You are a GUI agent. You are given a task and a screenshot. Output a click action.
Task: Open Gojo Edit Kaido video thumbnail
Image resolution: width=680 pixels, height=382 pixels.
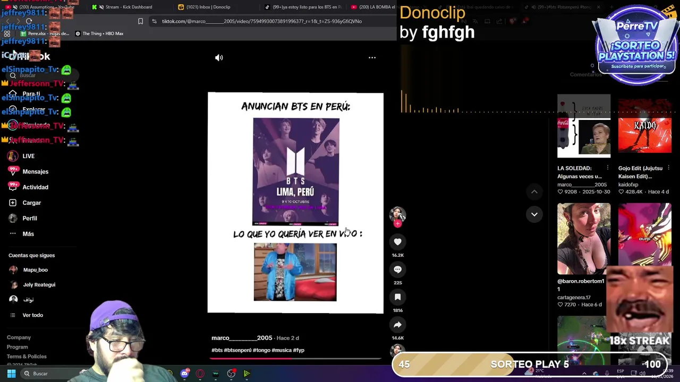click(644, 126)
